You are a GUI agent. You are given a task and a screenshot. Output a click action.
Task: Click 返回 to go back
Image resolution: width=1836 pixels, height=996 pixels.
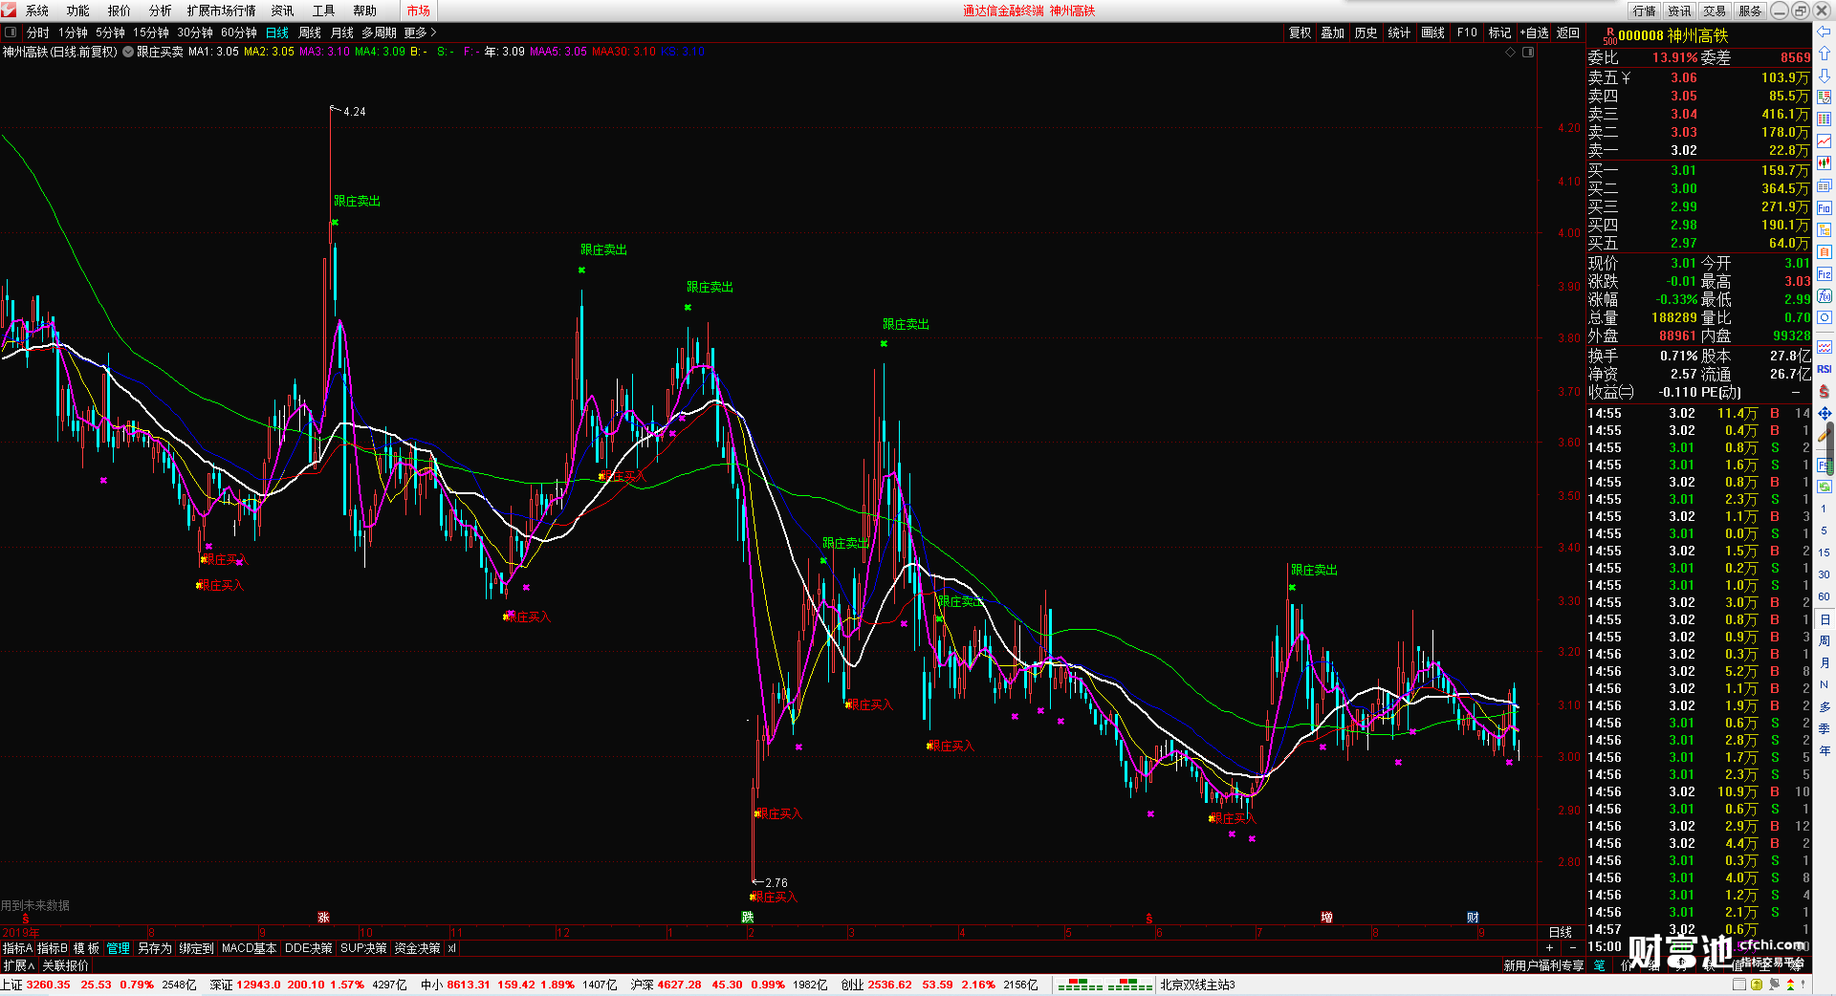click(1568, 32)
